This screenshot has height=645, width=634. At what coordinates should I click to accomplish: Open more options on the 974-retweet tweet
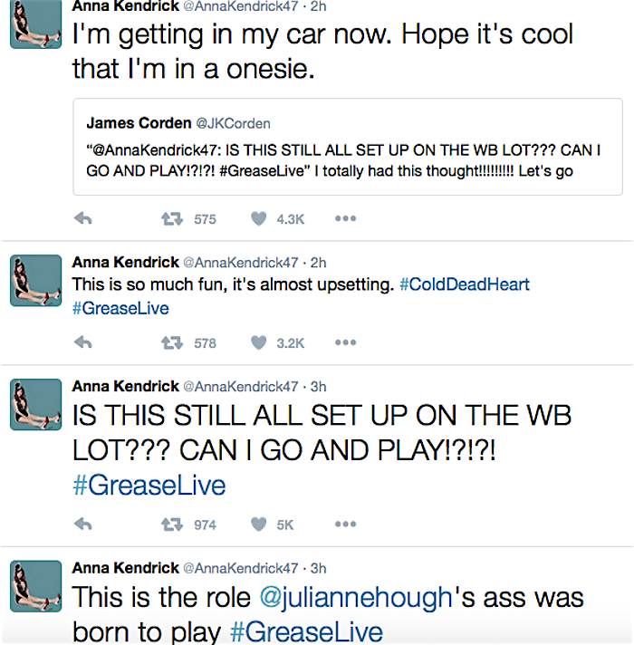tap(345, 524)
